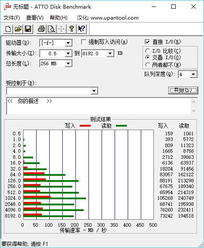This screenshot has height=248, width=204.
Task: Click read value 240749
Action: 186,198
